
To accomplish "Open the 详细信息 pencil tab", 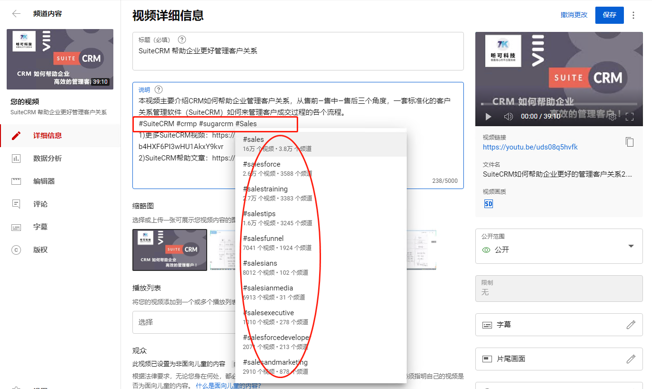I will tap(60, 136).
